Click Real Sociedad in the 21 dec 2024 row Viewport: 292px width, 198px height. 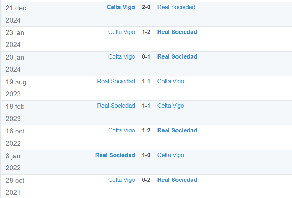coord(176,7)
